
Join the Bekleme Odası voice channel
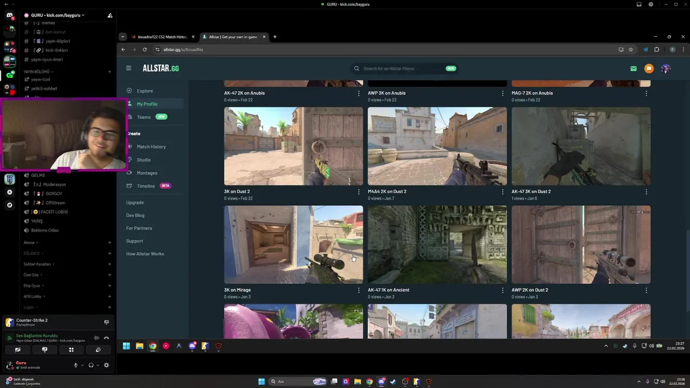pyautogui.click(x=45, y=230)
